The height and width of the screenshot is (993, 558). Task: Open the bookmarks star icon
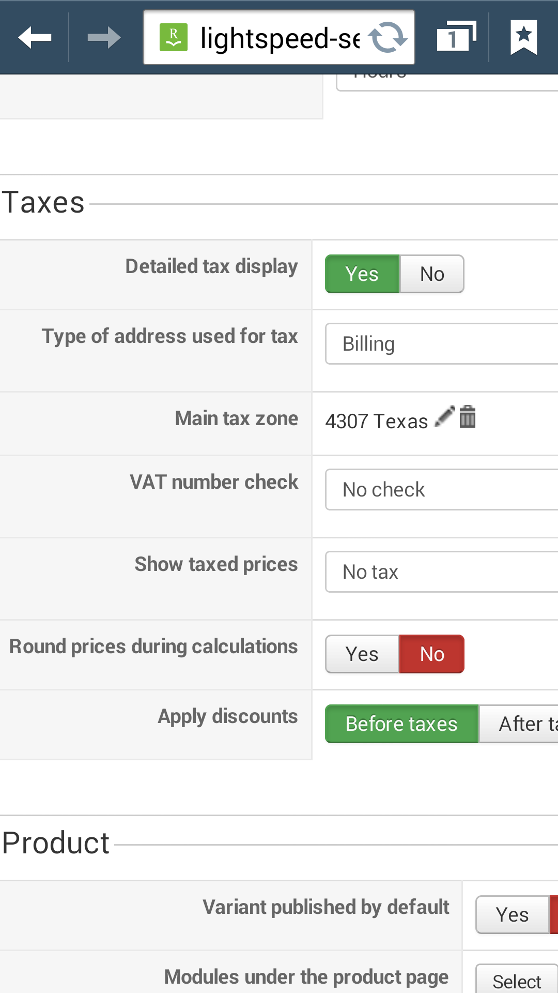523,38
